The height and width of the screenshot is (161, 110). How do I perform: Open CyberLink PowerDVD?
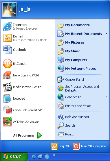click(27, 110)
